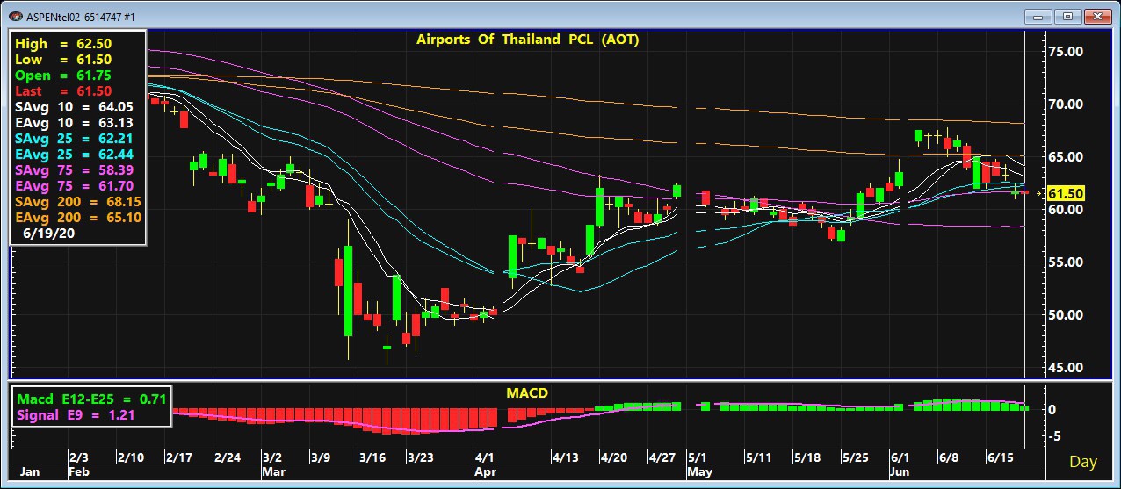The width and height of the screenshot is (1121, 489).
Task: Click the 3/23 date marker
Action: [421, 458]
